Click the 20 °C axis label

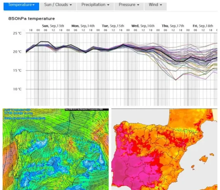17,52
